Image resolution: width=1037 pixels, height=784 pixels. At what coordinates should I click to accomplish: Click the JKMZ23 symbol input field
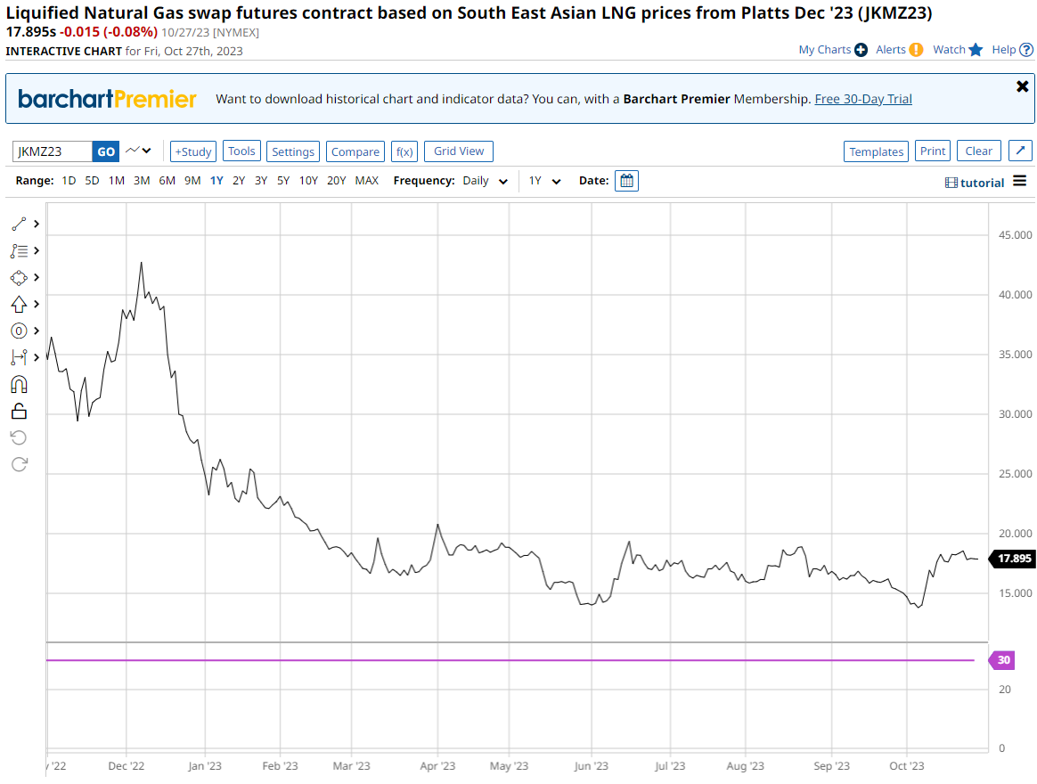[x=52, y=151]
